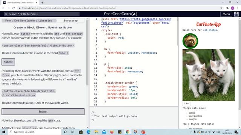
Task: Click the preview pane scrollbar
Action: 239,64
